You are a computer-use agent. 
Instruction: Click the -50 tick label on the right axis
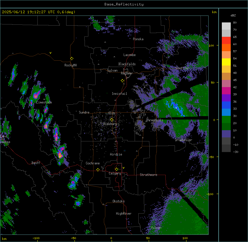(211, 157)
